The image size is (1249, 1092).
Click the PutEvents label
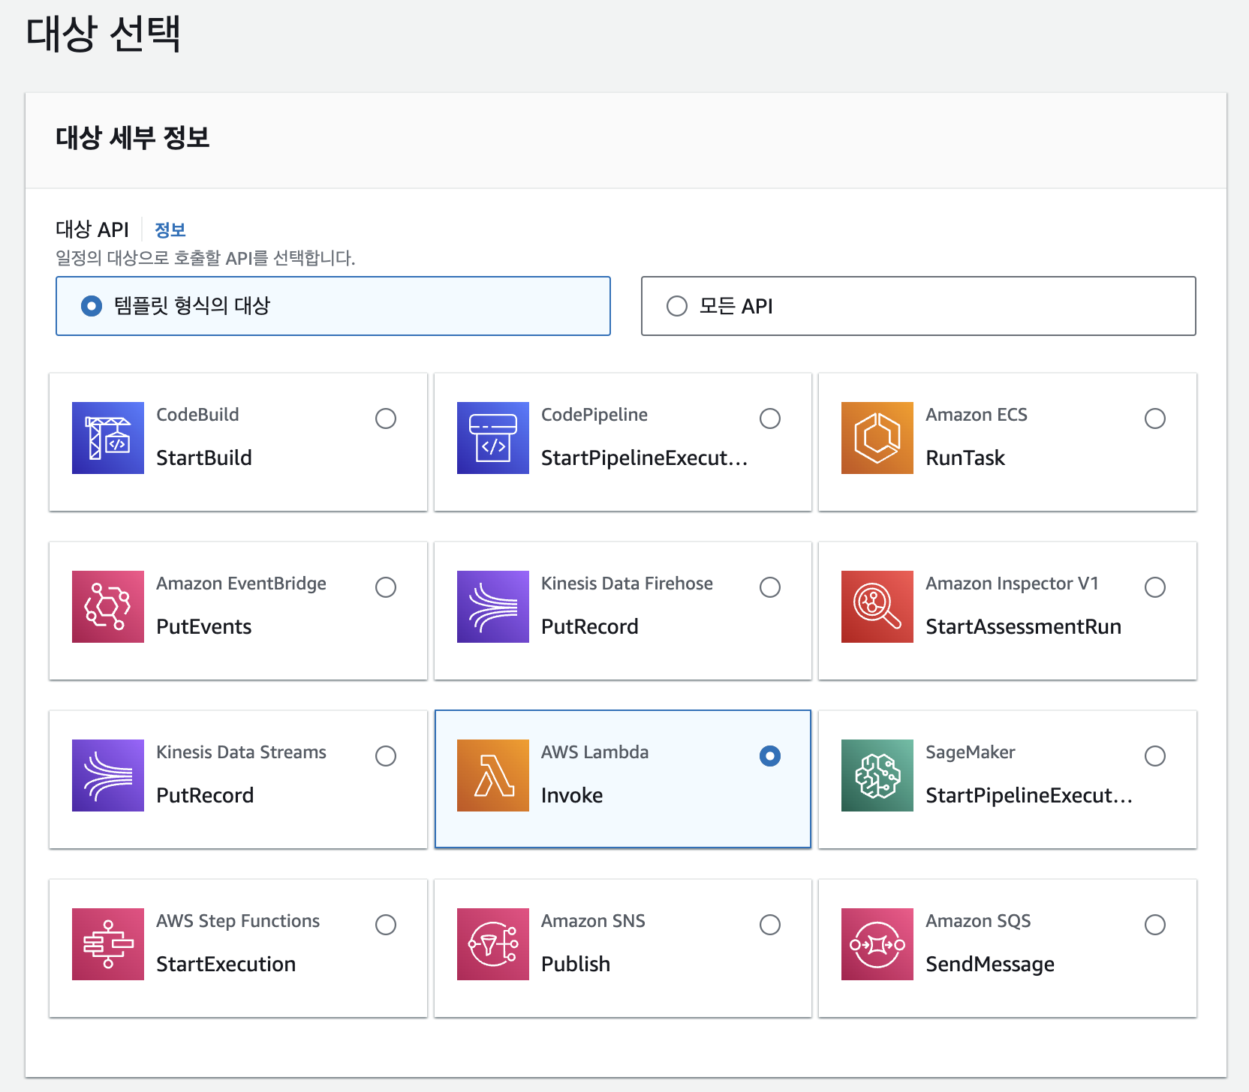pyautogui.click(x=204, y=626)
